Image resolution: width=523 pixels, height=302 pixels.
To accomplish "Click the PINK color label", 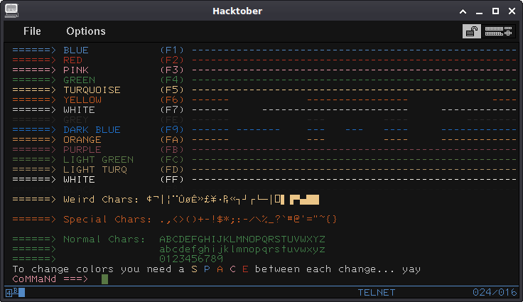I will pos(76,70).
